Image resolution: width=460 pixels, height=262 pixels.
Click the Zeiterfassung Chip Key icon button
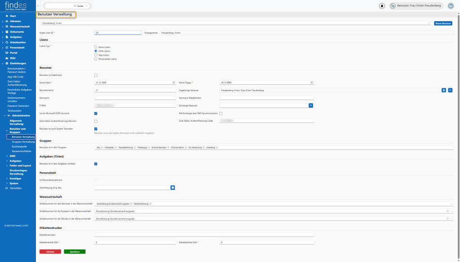(172, 187)
